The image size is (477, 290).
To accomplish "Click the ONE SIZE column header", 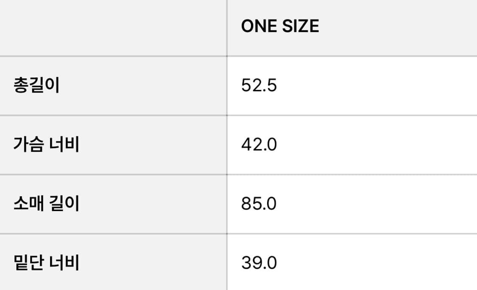I will [280, 26].
